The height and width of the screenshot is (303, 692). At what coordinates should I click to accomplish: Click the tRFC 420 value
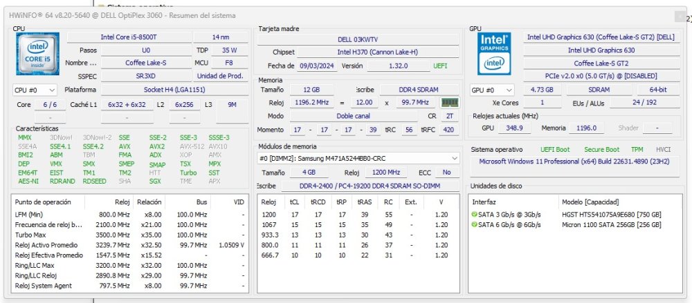point(449,130)
